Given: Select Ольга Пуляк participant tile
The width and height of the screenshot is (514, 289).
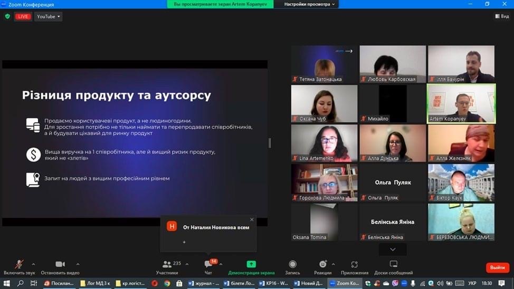Looking at the screenshot, I should coord(393,182).
